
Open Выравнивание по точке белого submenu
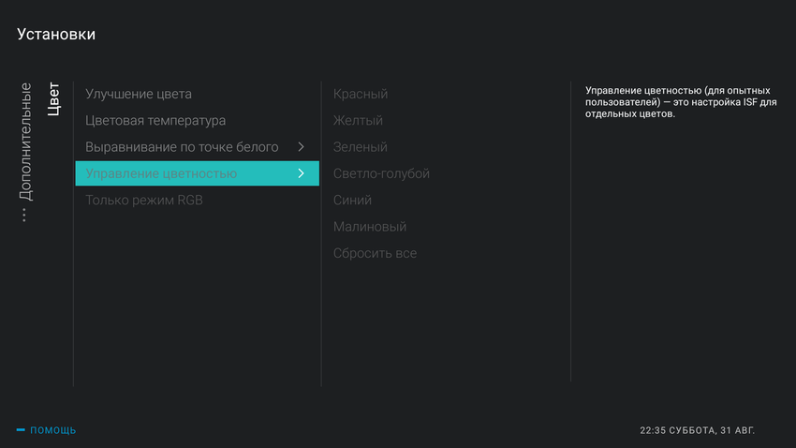182,147
